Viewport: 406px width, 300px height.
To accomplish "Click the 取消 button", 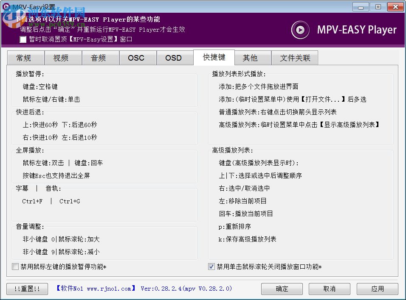I will point(330,289).
